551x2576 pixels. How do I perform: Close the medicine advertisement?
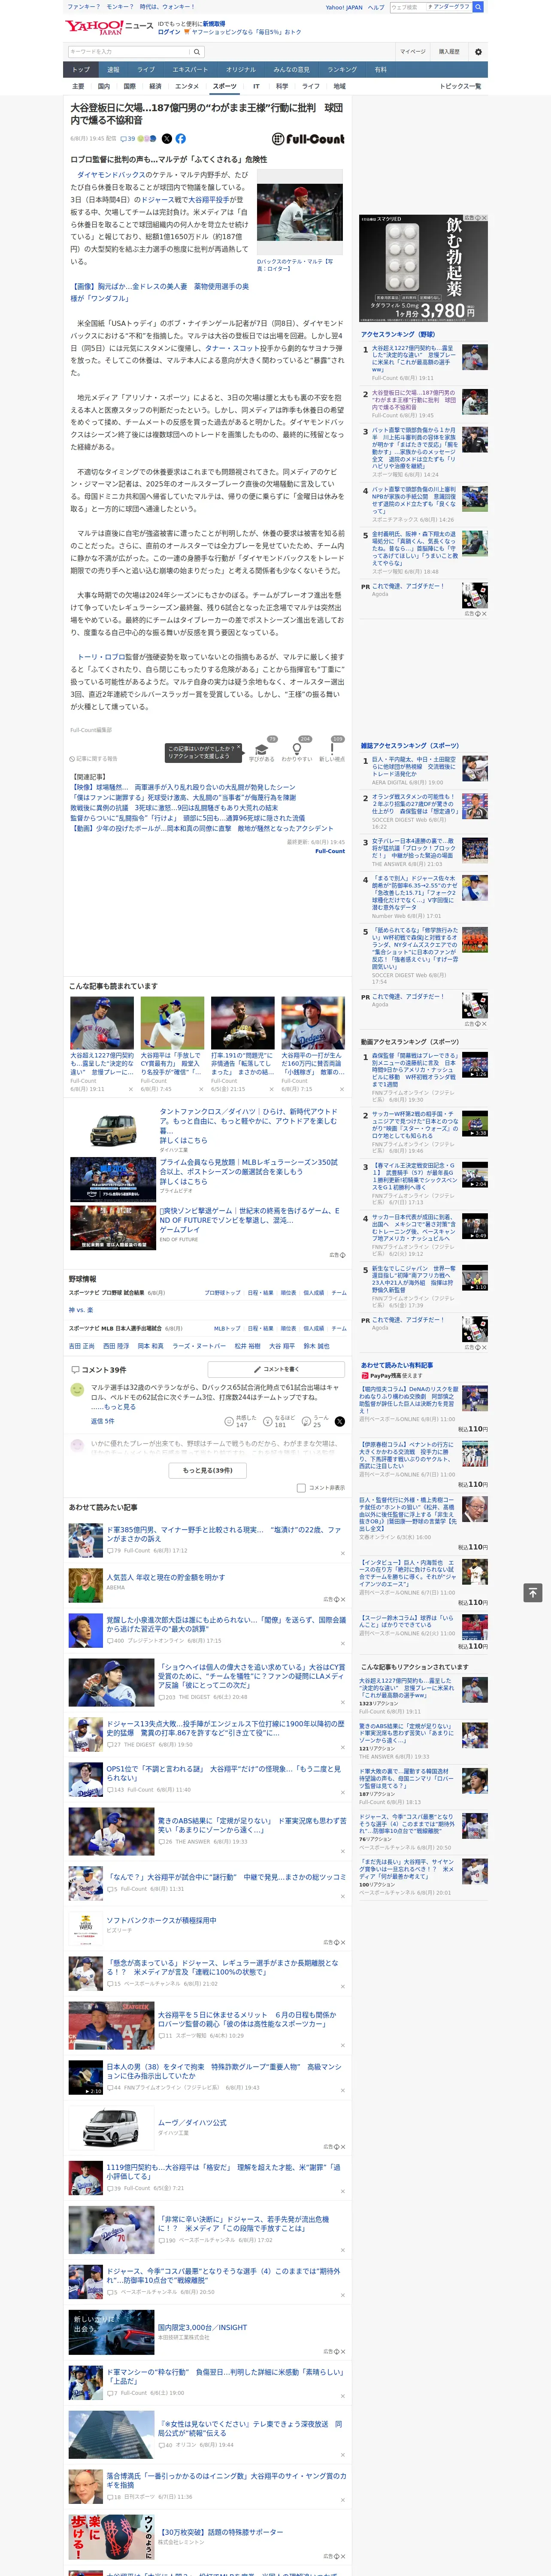pos(484,218)
